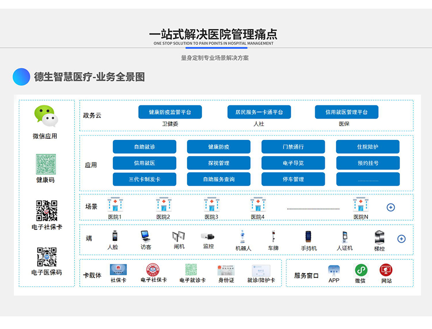The width and height of the screenshot is (432, 329).
Task: Open the 停车管理 parking management button
Action: click(293, 179)
